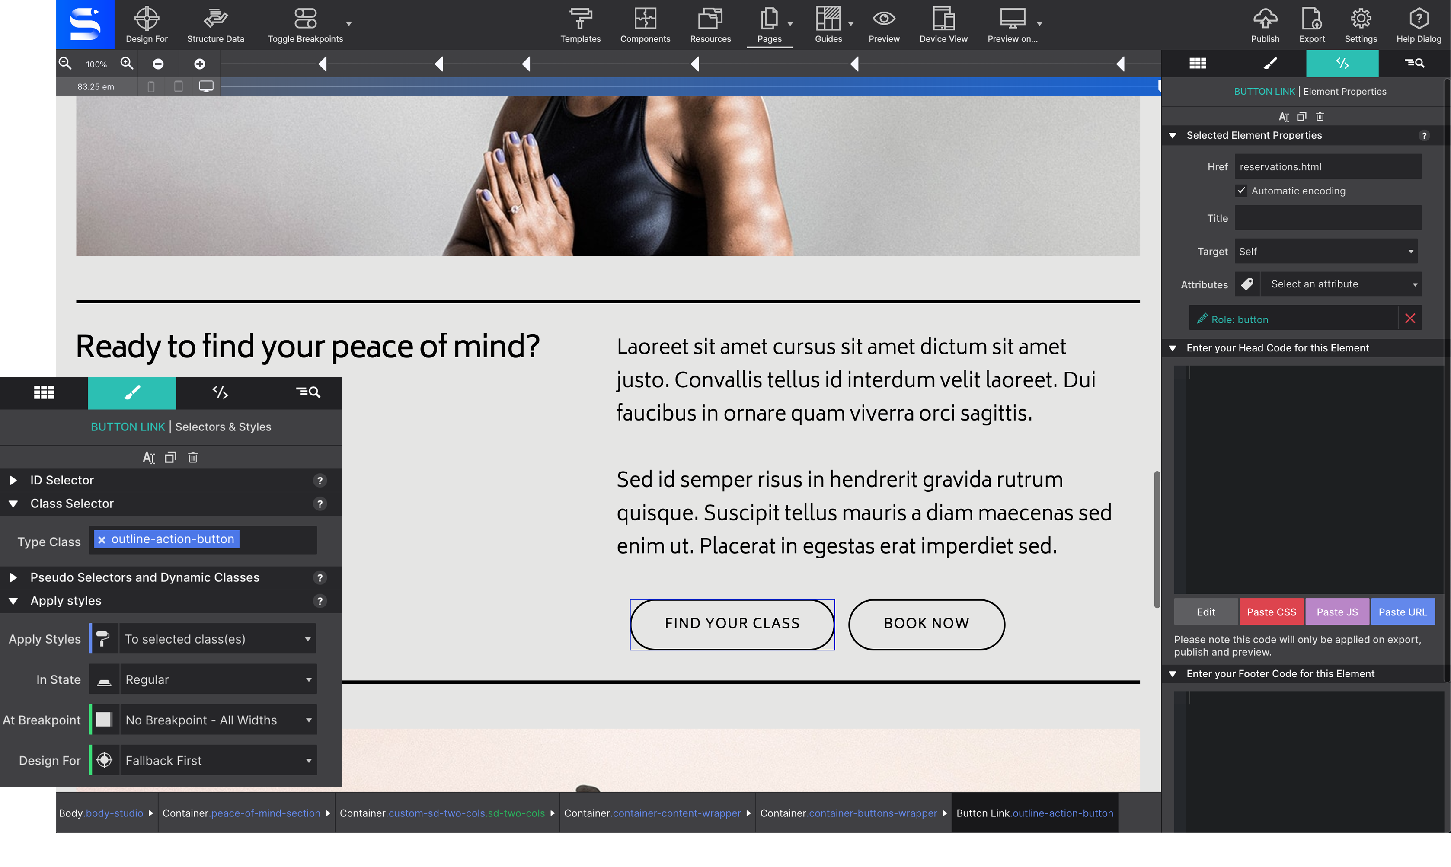Click the Paste CSS button

[x=1272, y=612]
